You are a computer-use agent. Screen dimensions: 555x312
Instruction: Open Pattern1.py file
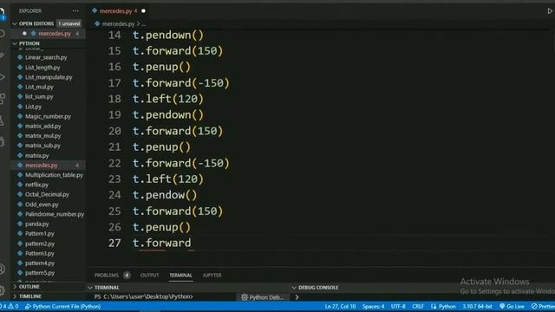pos(40,234)
